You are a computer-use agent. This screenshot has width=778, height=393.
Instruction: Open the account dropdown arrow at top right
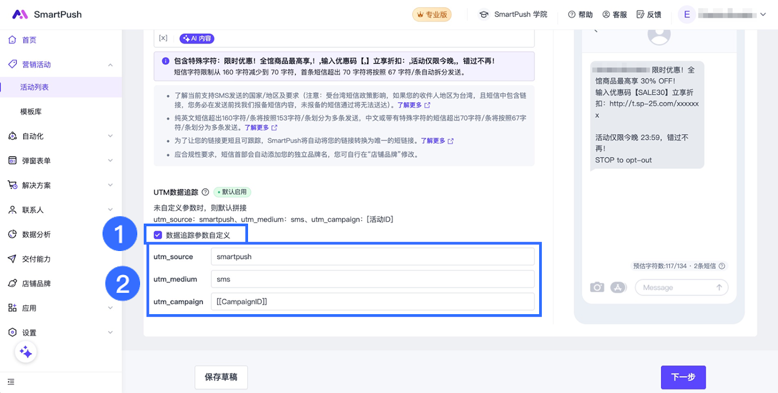point(763,15)
